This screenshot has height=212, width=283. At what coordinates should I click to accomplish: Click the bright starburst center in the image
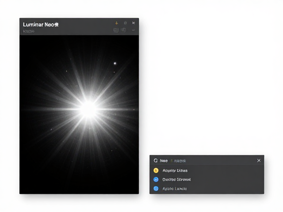[88, 110]
